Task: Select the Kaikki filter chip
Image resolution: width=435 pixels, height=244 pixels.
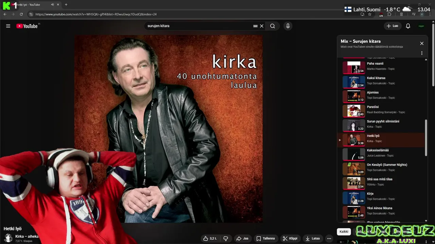Action: click(344, 232)
